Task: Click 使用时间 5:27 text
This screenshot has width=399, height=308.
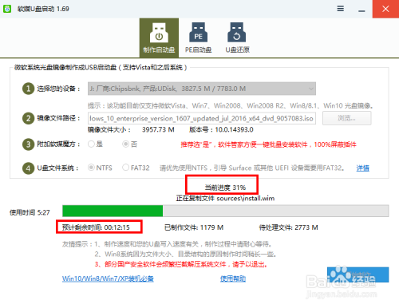Action: coord(30,212)
